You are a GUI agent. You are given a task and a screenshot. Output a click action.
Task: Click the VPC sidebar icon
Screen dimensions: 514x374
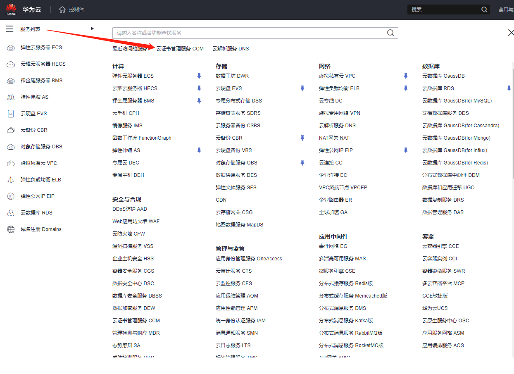coord(11,163)
